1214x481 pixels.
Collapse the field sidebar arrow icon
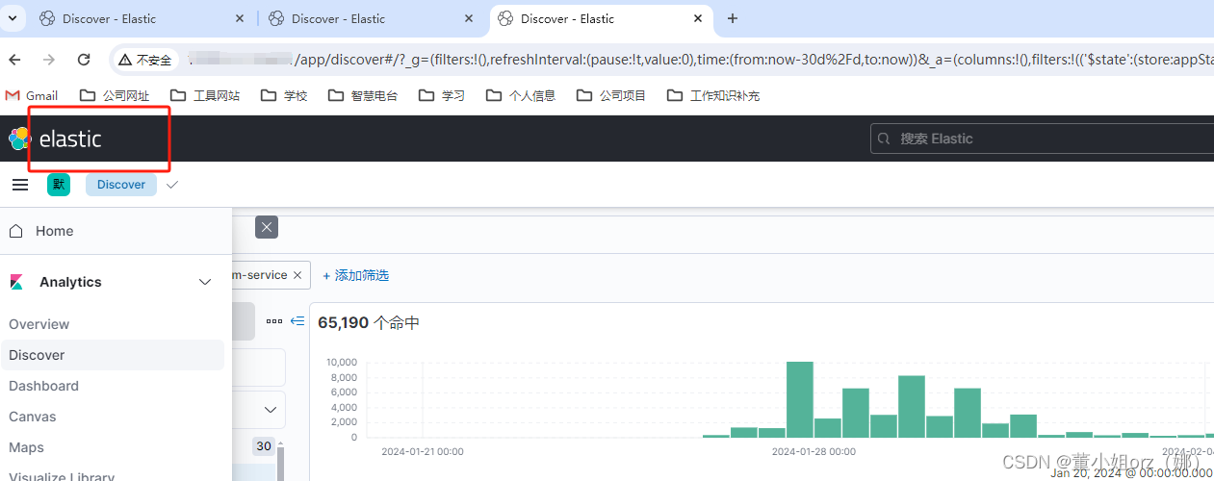click(297, 321)
